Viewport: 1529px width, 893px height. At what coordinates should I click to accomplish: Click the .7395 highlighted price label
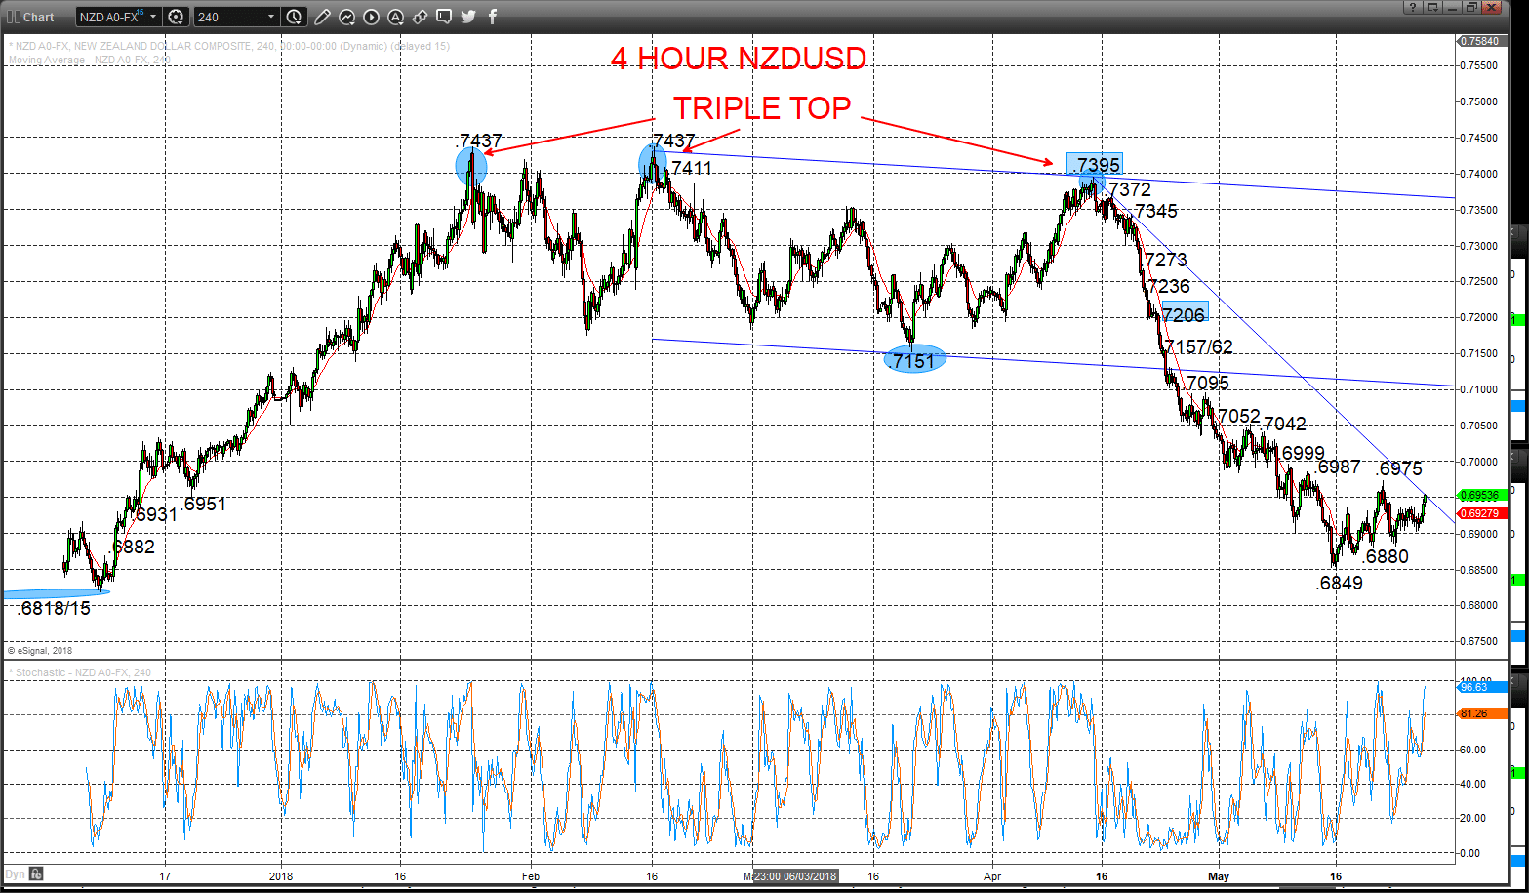tap(1095, 164)
